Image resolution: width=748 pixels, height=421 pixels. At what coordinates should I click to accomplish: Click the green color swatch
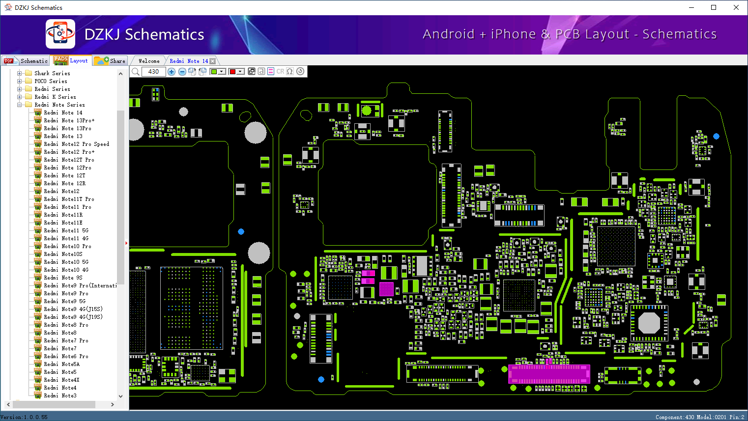click(x=214, y=72)
